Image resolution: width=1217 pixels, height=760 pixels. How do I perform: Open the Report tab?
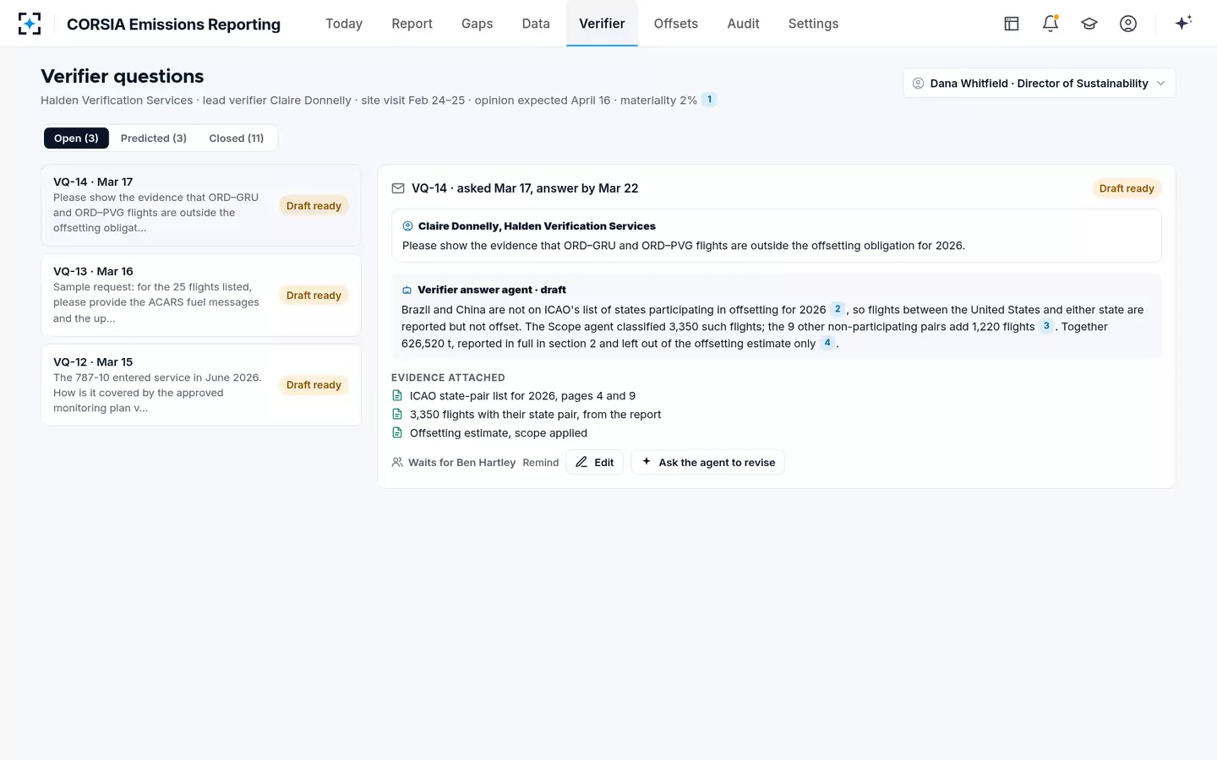412,24
